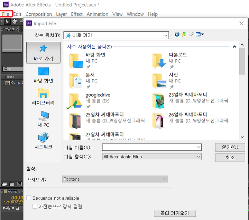Open the Window menu
This screenshot has width=249, height=220.
135,14
